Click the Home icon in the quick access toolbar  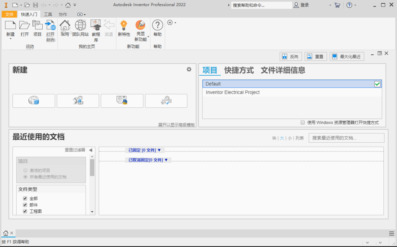point(68,5)
